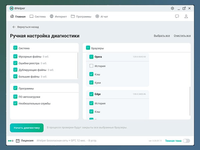Click the back arrow icon
The height and width of the screenshot is (150, 200).
click(14, 27)
